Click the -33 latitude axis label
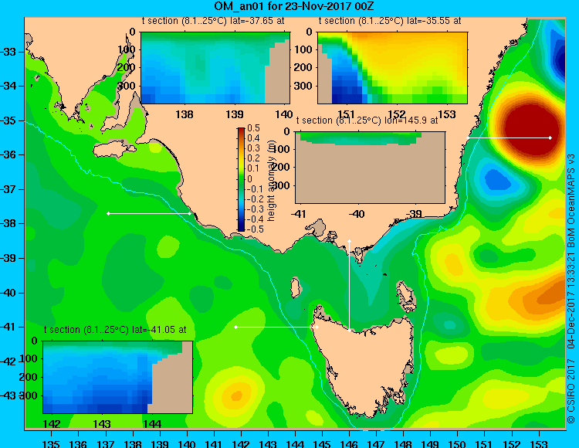 click(8, 52)
